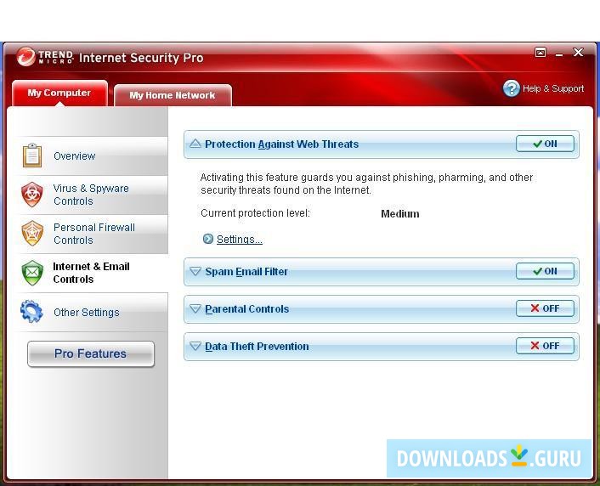This screenshot has width=600, height=486.
Task: Close the Internet Security Pro window
Action: (578, 53)
